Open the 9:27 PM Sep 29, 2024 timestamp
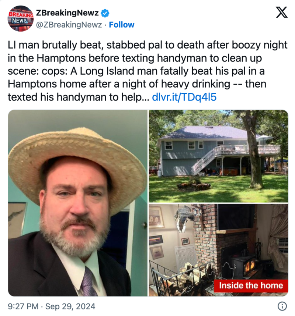 pyautogui.click(x=52, y=306)
